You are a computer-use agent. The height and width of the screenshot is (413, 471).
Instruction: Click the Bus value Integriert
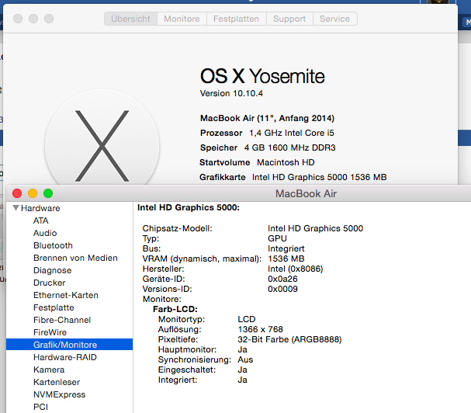[286, 248]
